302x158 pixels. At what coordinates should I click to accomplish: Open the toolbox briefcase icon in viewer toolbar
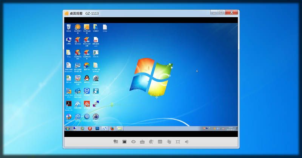tap(142, 142)
